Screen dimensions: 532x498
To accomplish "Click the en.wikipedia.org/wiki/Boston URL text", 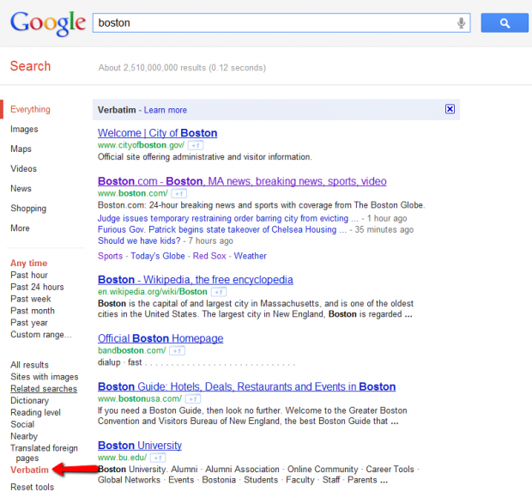I will point(153,292).
